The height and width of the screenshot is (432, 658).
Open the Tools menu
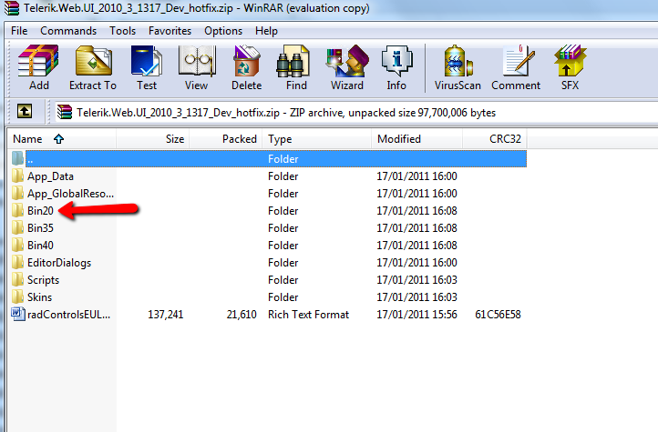[122, 31]
